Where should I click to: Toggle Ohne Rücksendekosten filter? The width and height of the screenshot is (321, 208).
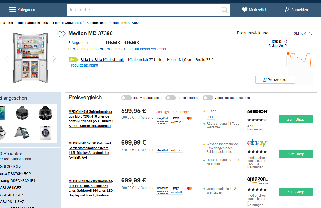(x=208, y=98)
